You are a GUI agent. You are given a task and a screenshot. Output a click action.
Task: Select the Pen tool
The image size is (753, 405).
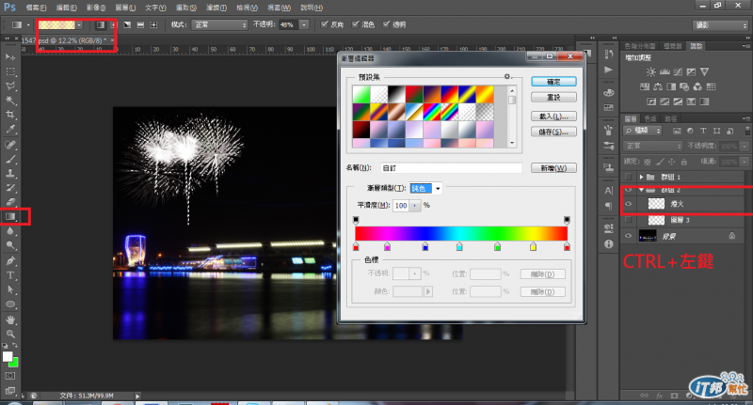[x=10, y=260]
